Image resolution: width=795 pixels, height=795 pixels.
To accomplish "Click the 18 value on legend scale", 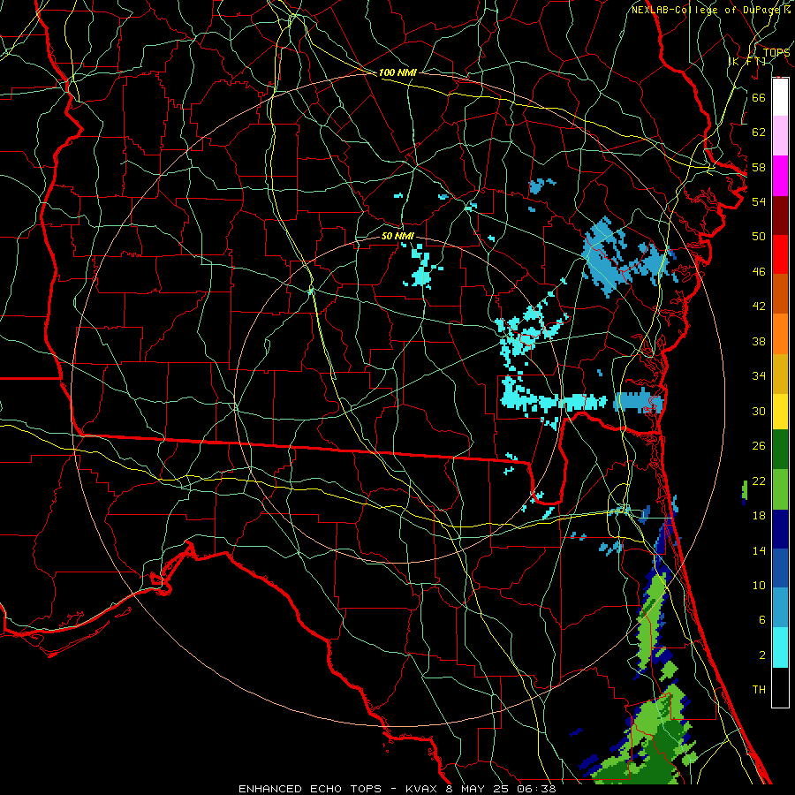I will point(759,516).
